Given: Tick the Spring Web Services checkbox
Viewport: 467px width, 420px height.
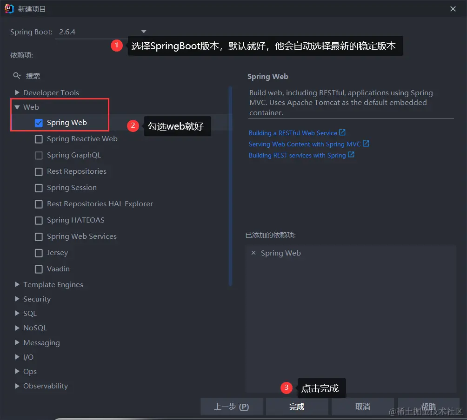Looking at the screenshot, I should [39, 237].
